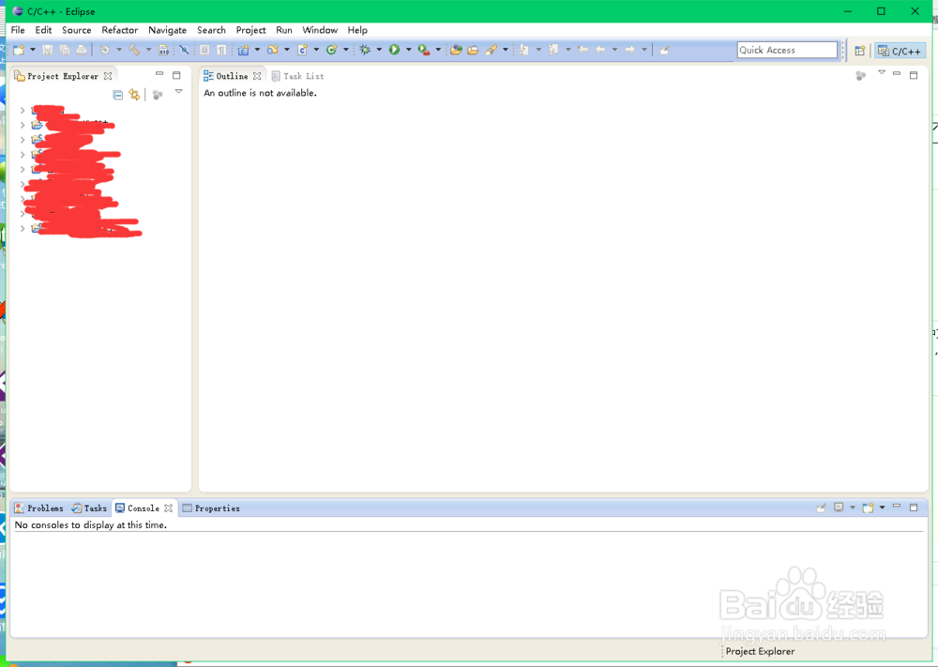
Task: Toggle Skip All Breakpoints icon
Action: point(184,51)
